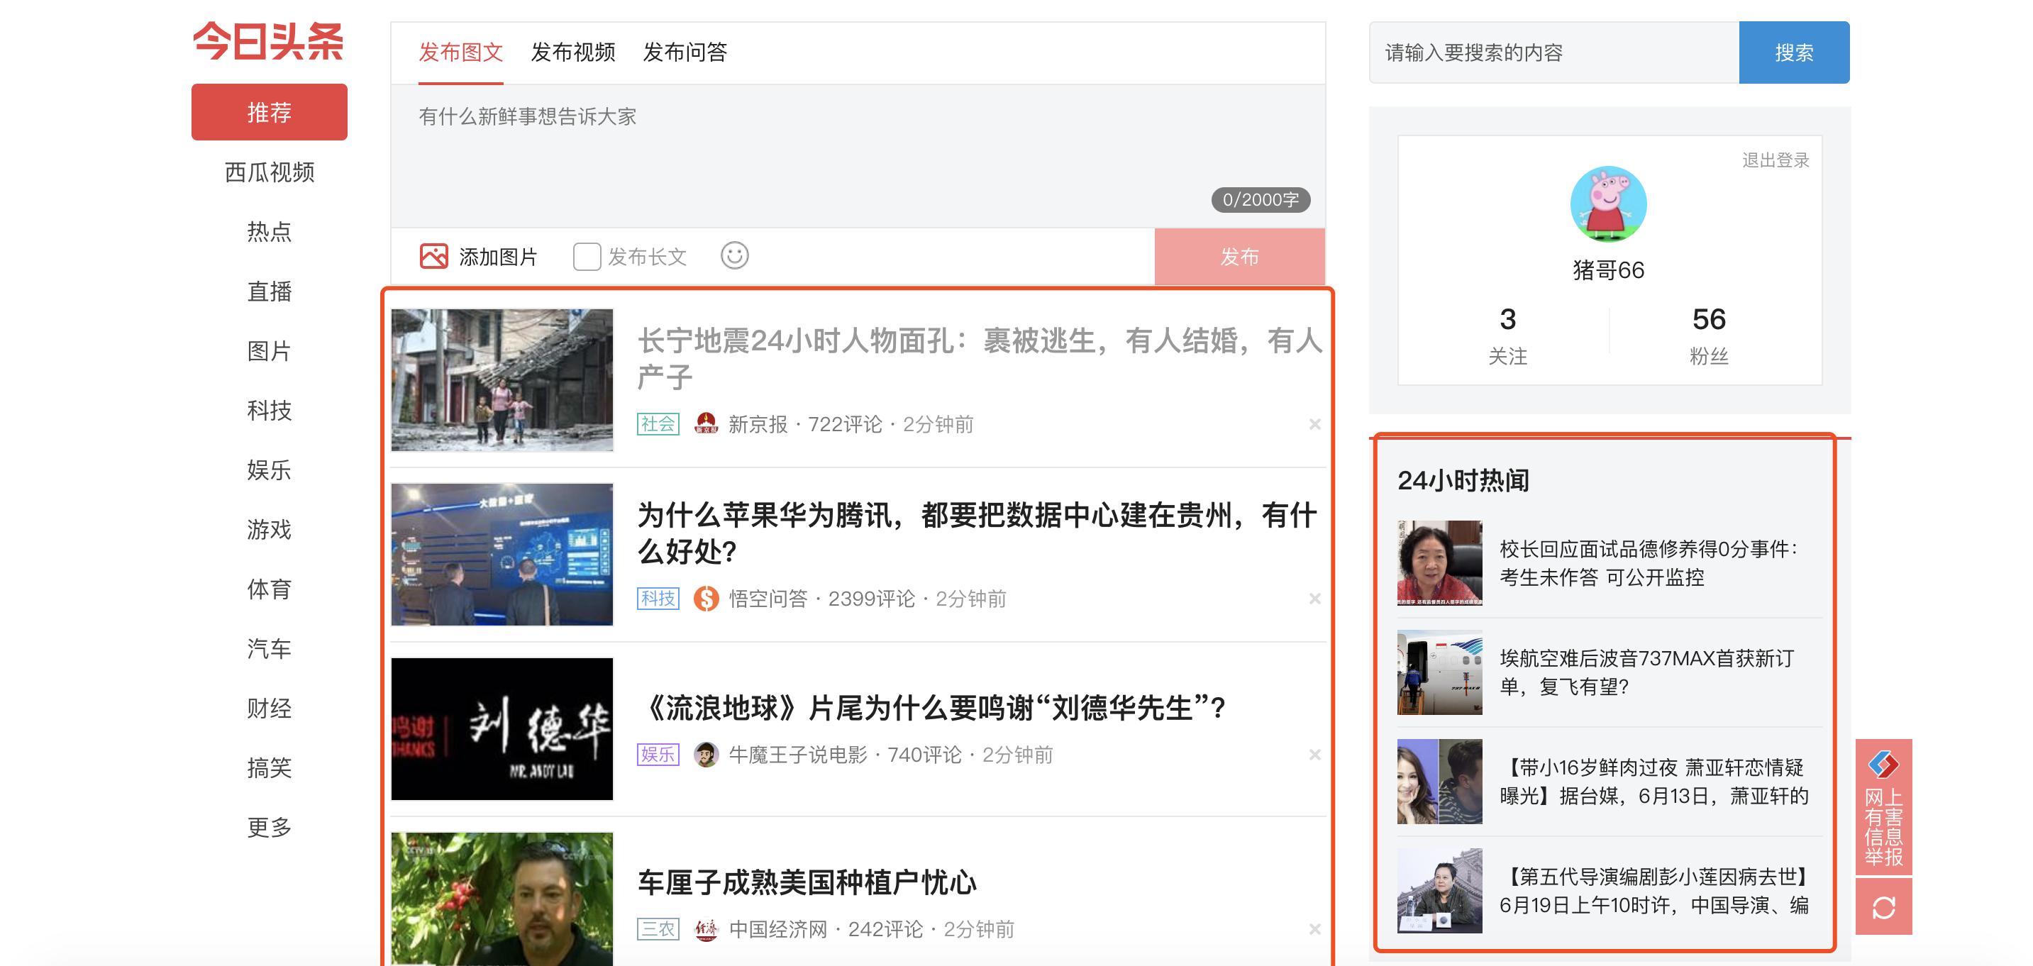
Task: Click the 添加图片 image icon
Action: [434, 256]
